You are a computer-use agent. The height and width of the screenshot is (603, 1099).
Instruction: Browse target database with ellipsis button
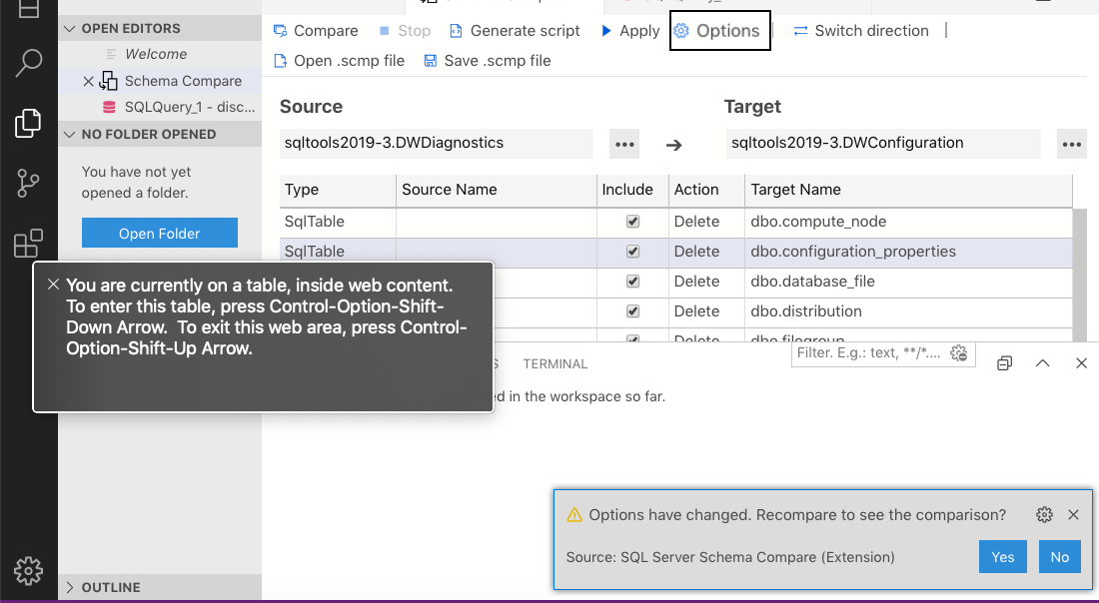[1072, 145]
